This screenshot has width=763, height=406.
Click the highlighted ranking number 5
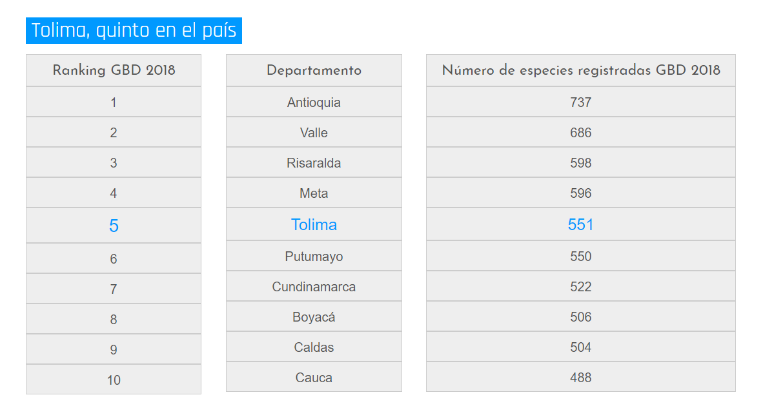pos(114,226)
